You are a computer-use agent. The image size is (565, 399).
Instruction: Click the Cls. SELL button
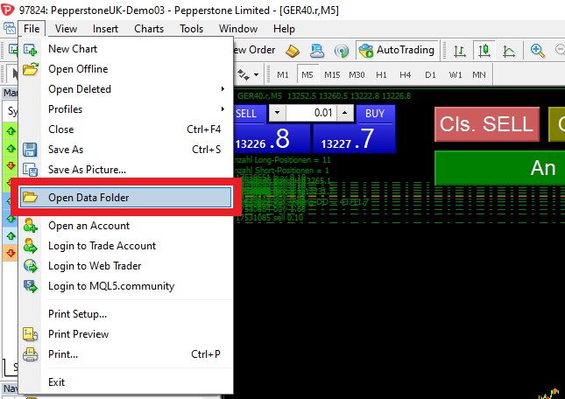(487, 124)
